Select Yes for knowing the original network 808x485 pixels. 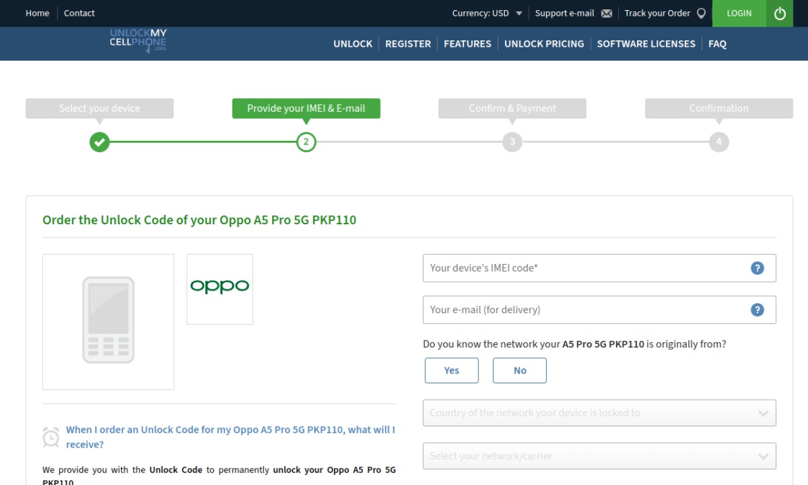(x=451, y=371)
